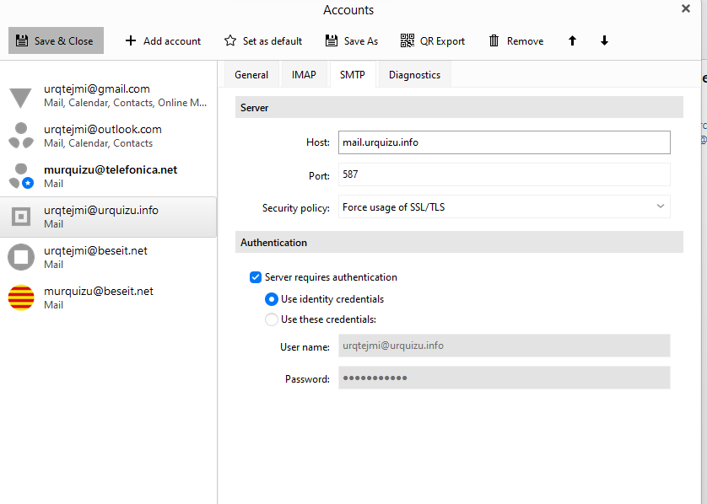Move account up with the up arrow
This screenshot has height=504, width=707.
(572, 40)
